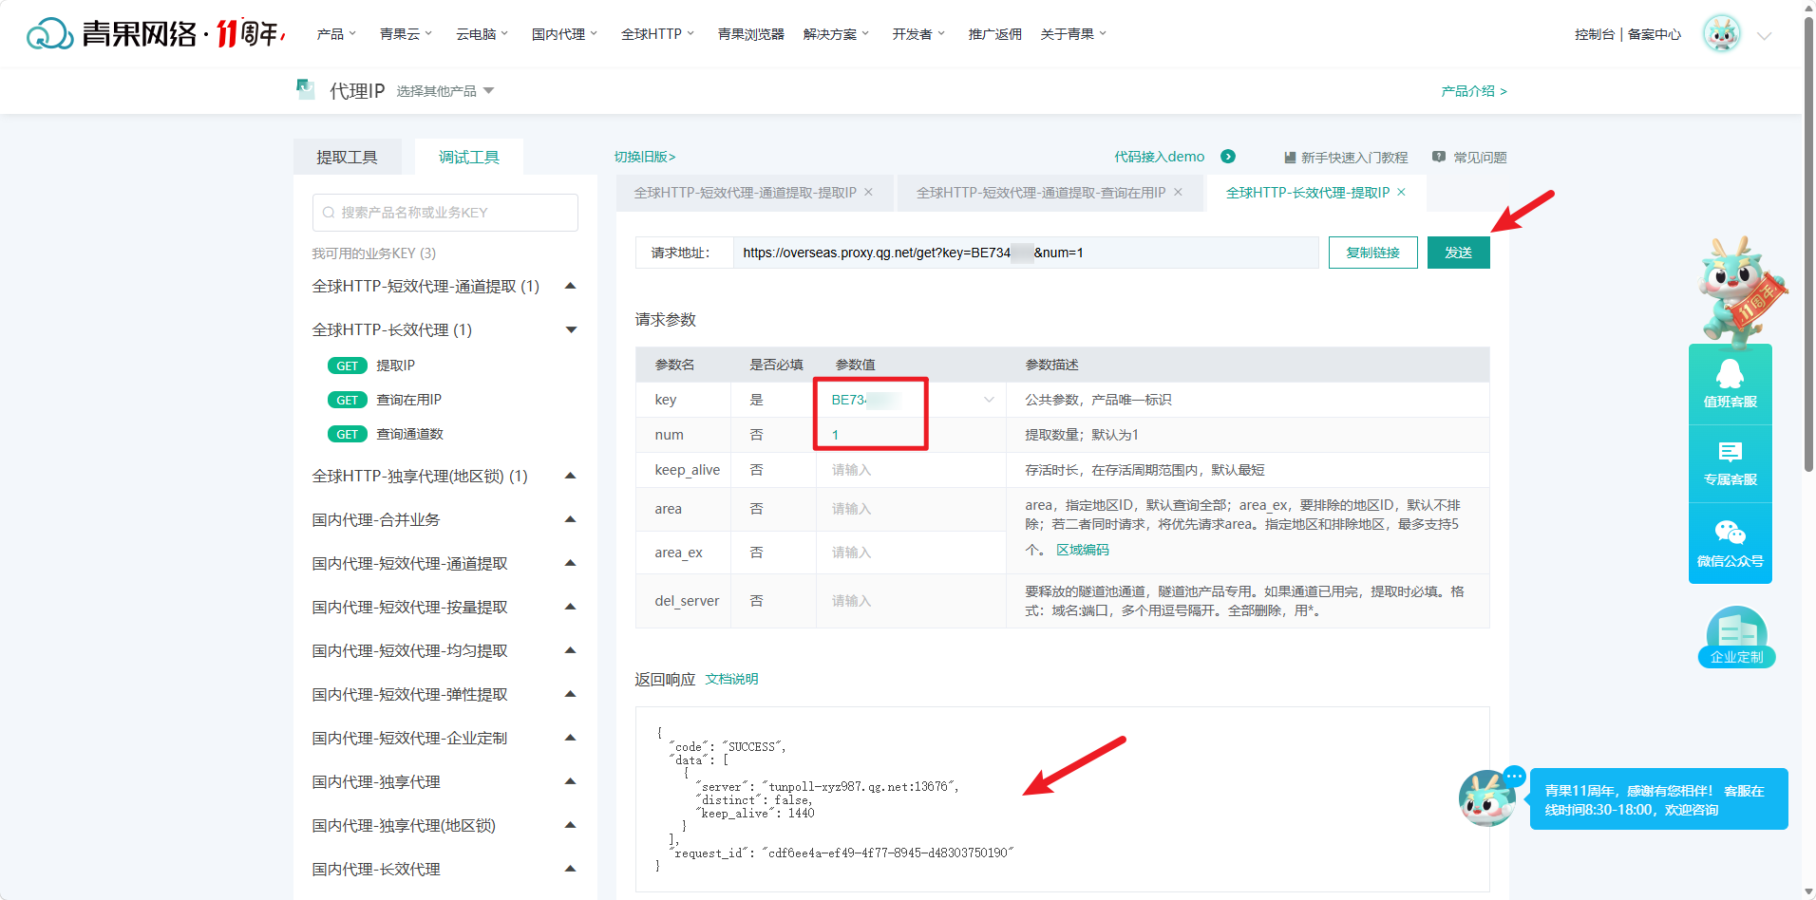Click the 发送 button

tap(1458, 253)
